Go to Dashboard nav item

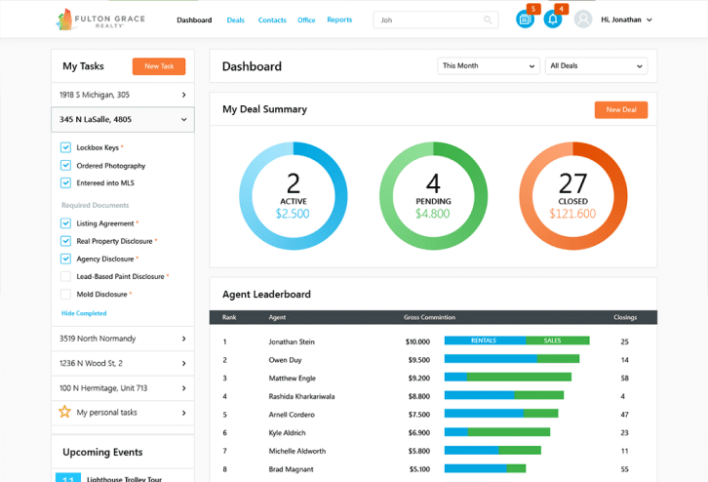click(x=194, y=20)
